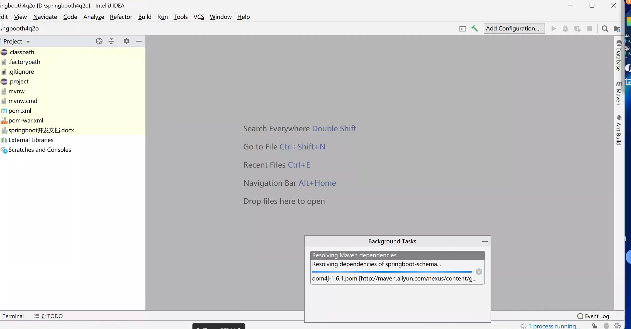Screen dimensions: 631x329
Task: Collapse all items in Project panel
Action: pyautogui.click(x=111, y=41)
